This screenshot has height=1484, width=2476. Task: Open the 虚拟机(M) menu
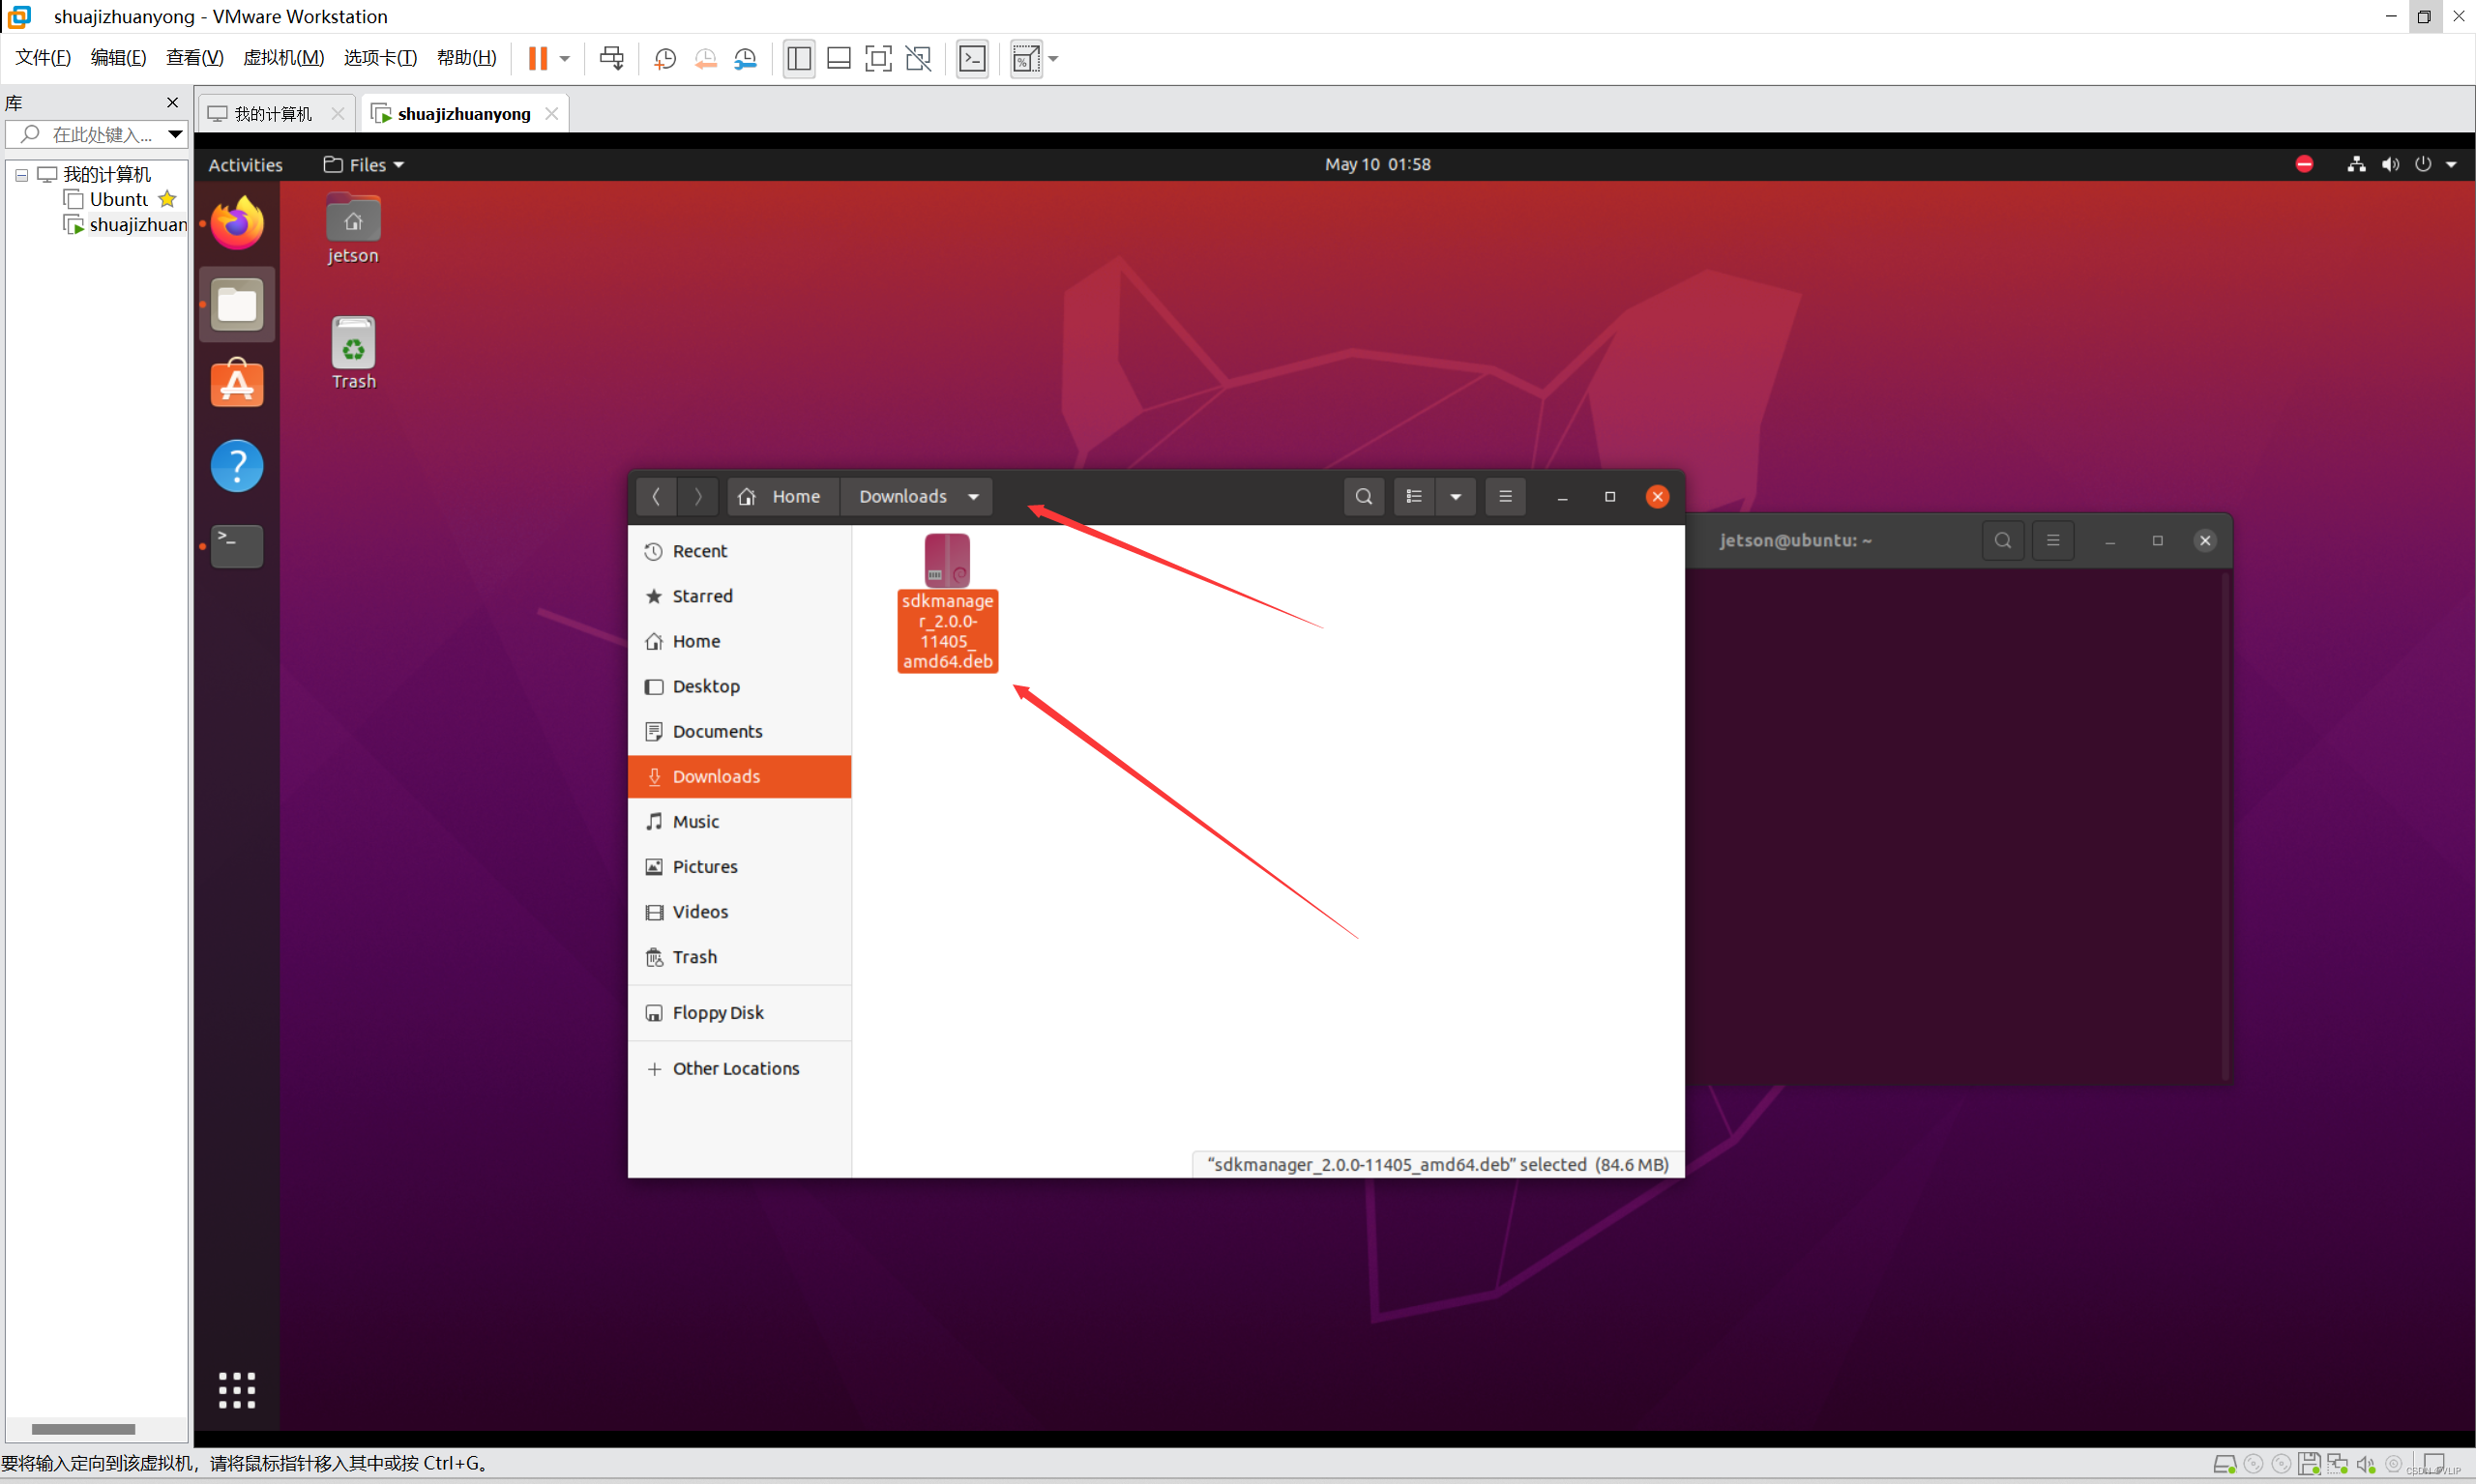click(283, 58)
